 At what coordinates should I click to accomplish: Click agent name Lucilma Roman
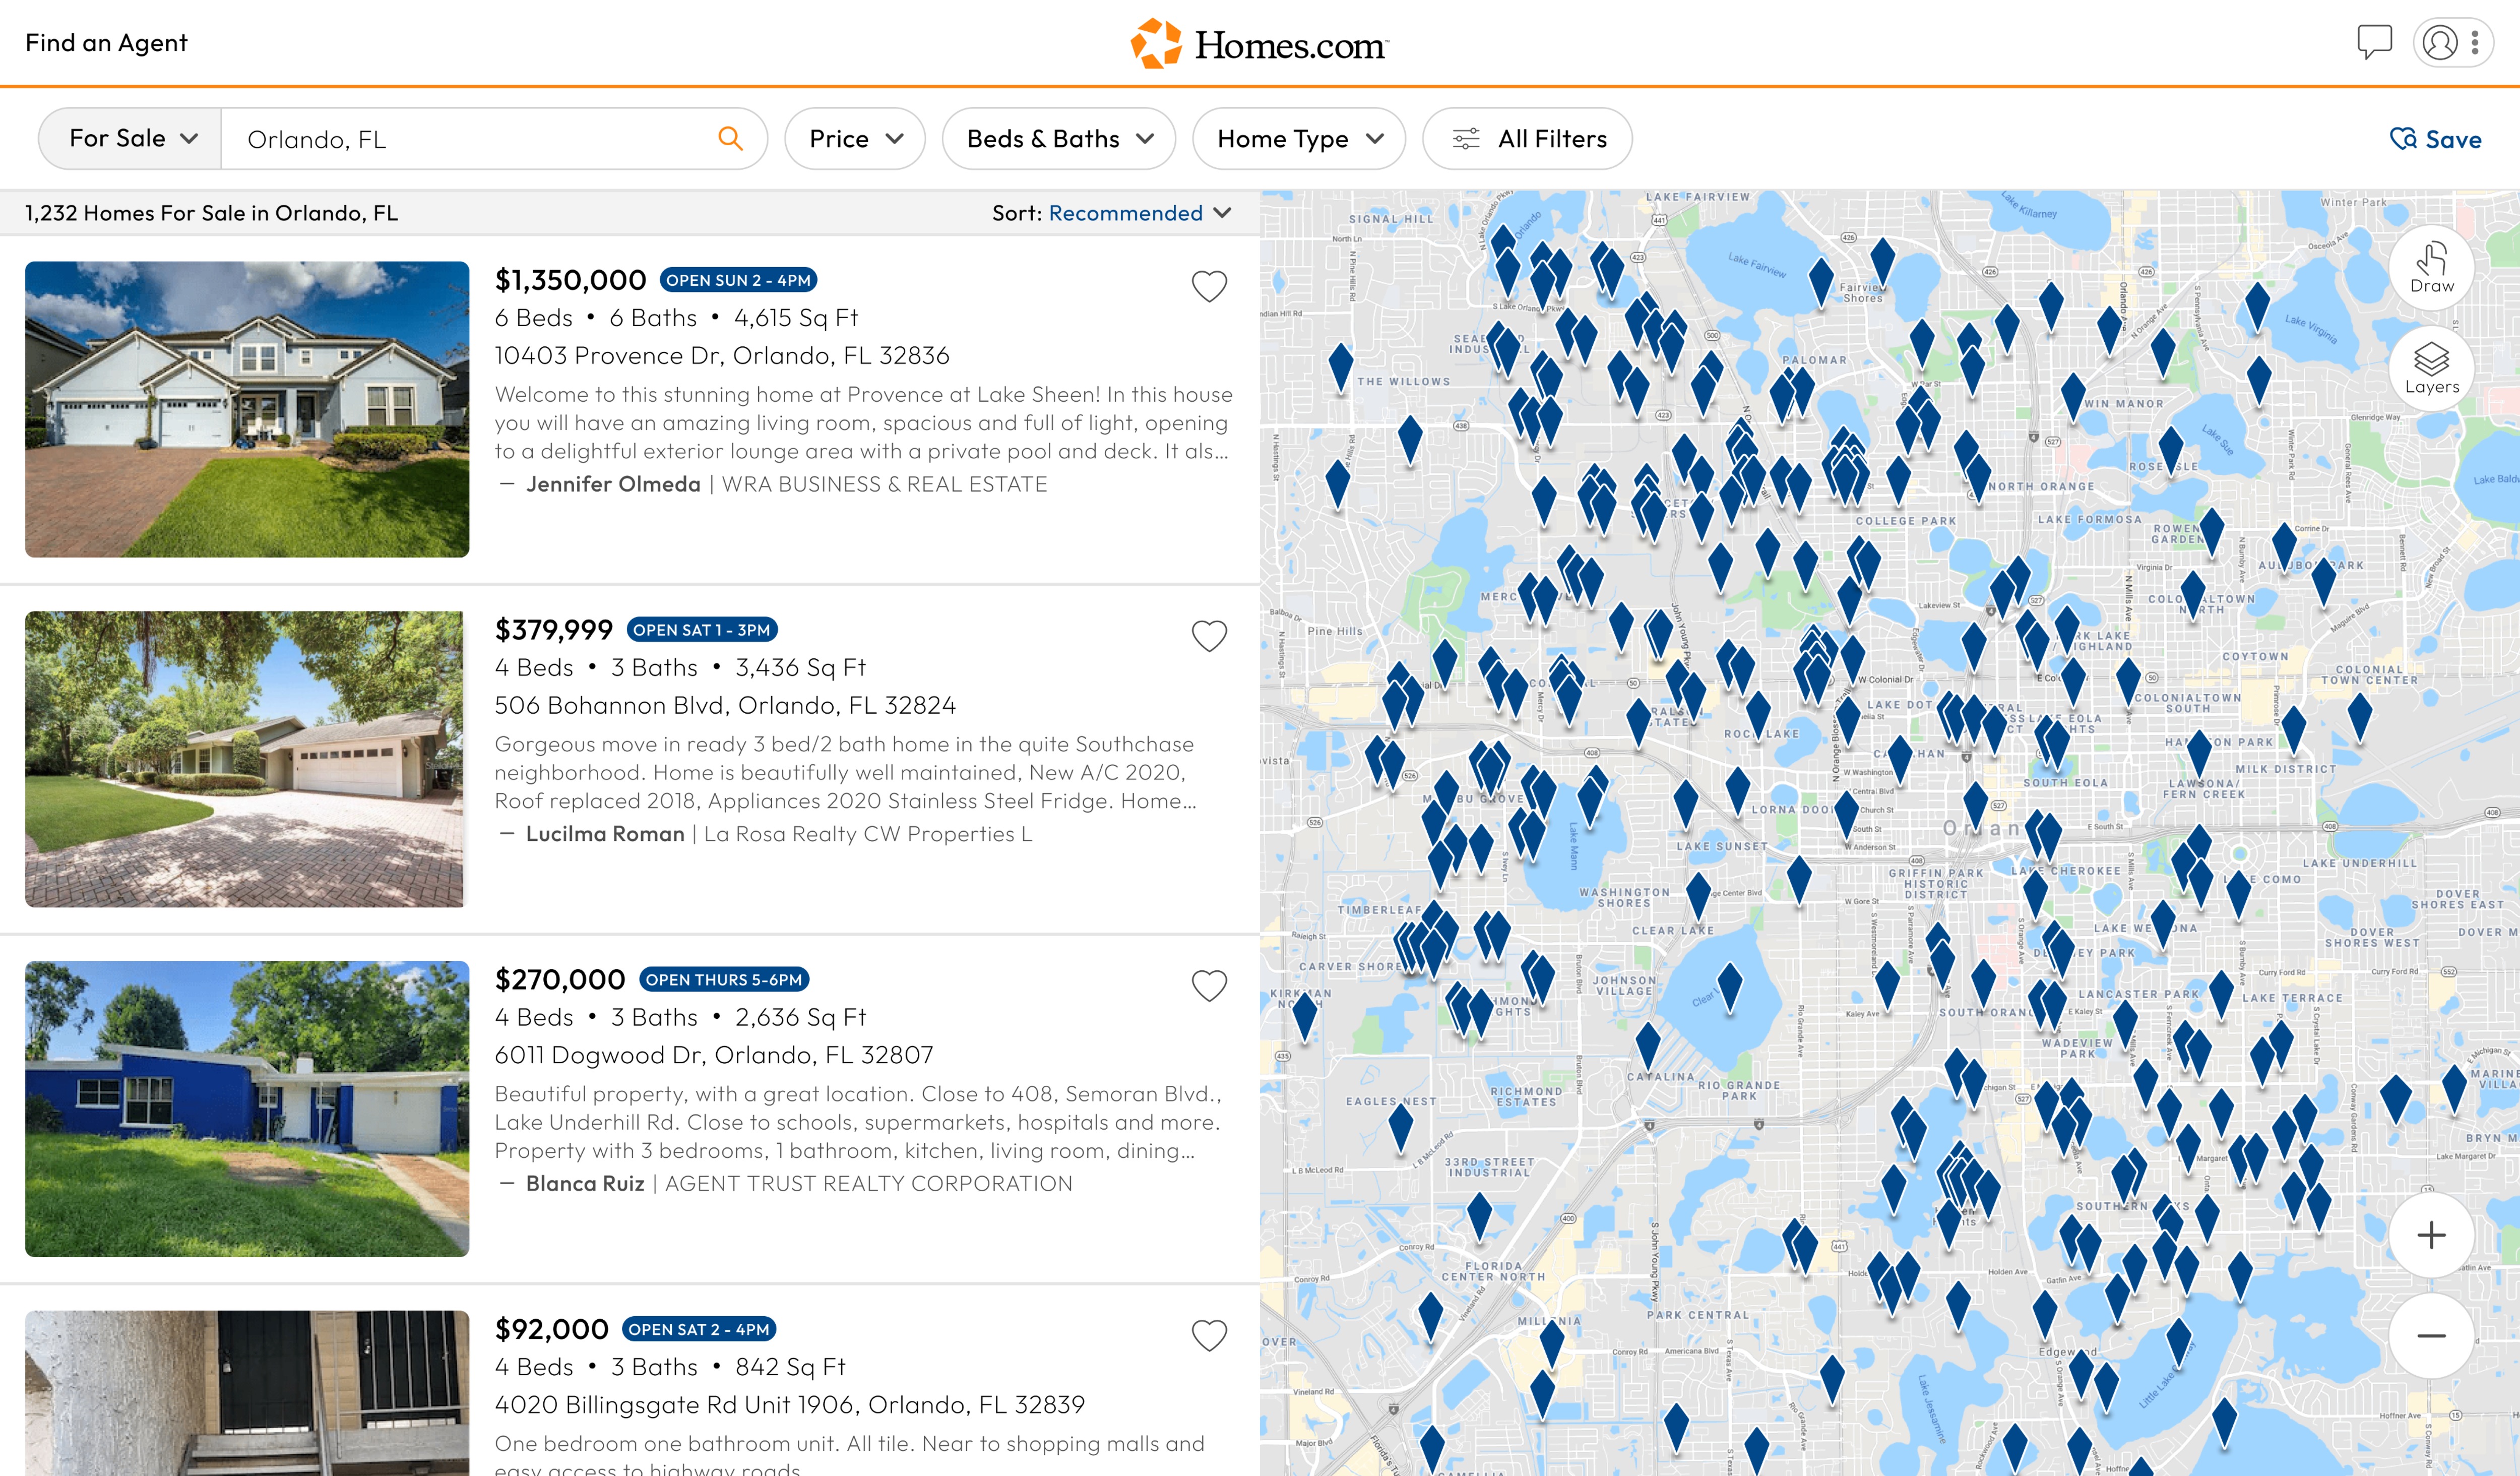coord(605,834)
